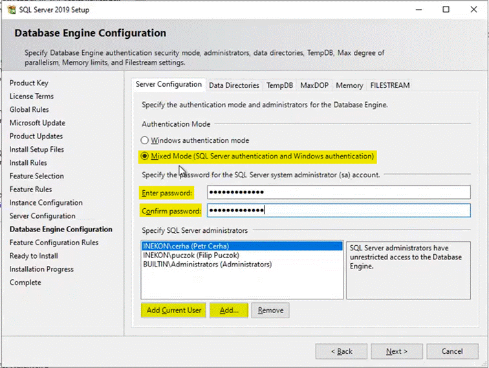Click Server Configuration step in sidebar
Viewport: 489px width, 368px height.
pyautogui.click(x=43, y=216)
